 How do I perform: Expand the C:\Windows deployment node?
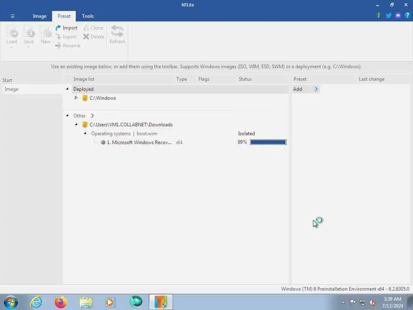tap(76, 98)
